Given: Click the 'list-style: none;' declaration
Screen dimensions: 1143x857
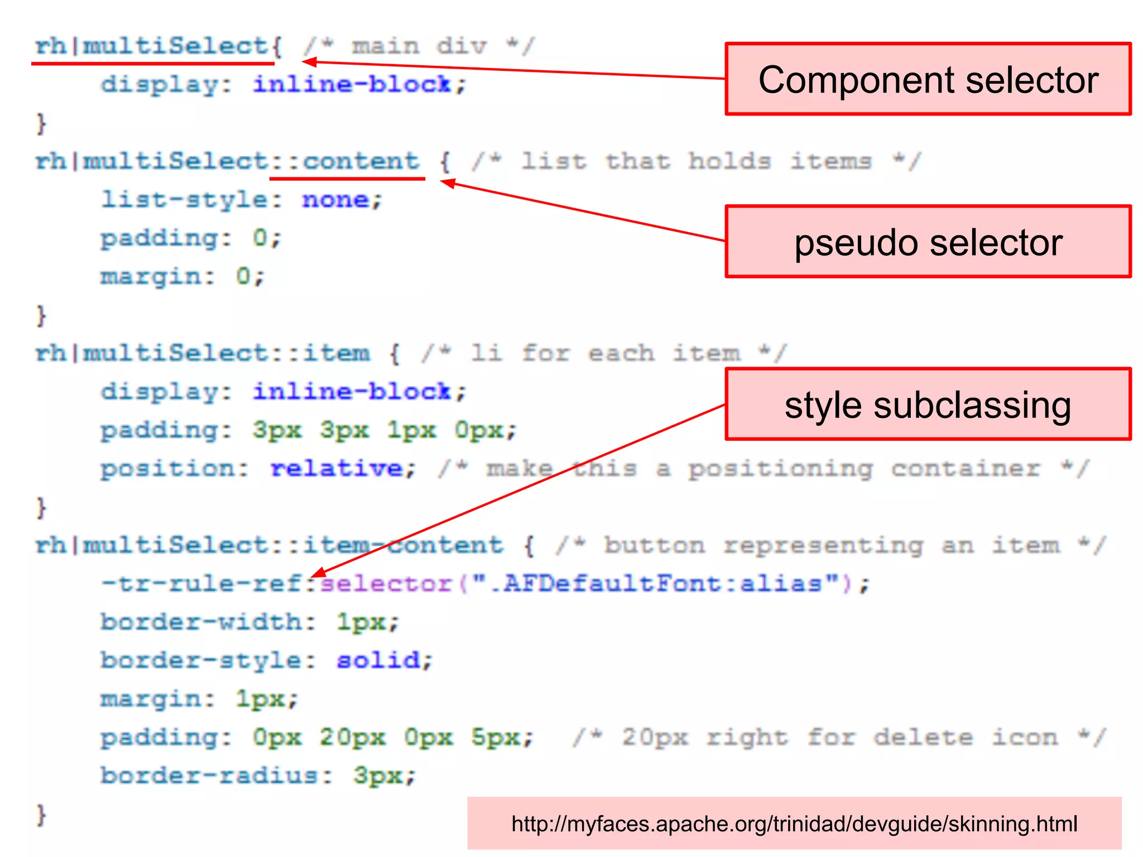Looking at the screenshot, I should 242,200.
